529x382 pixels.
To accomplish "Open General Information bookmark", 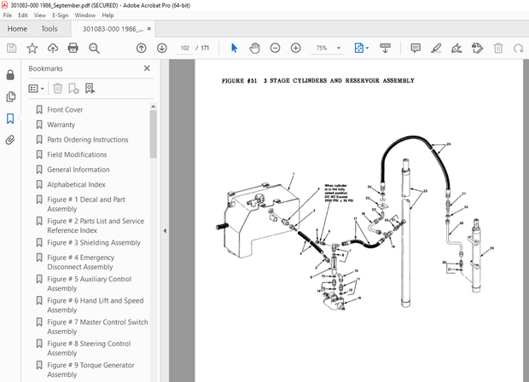I will pyautogui.click(x=78, y=170).
